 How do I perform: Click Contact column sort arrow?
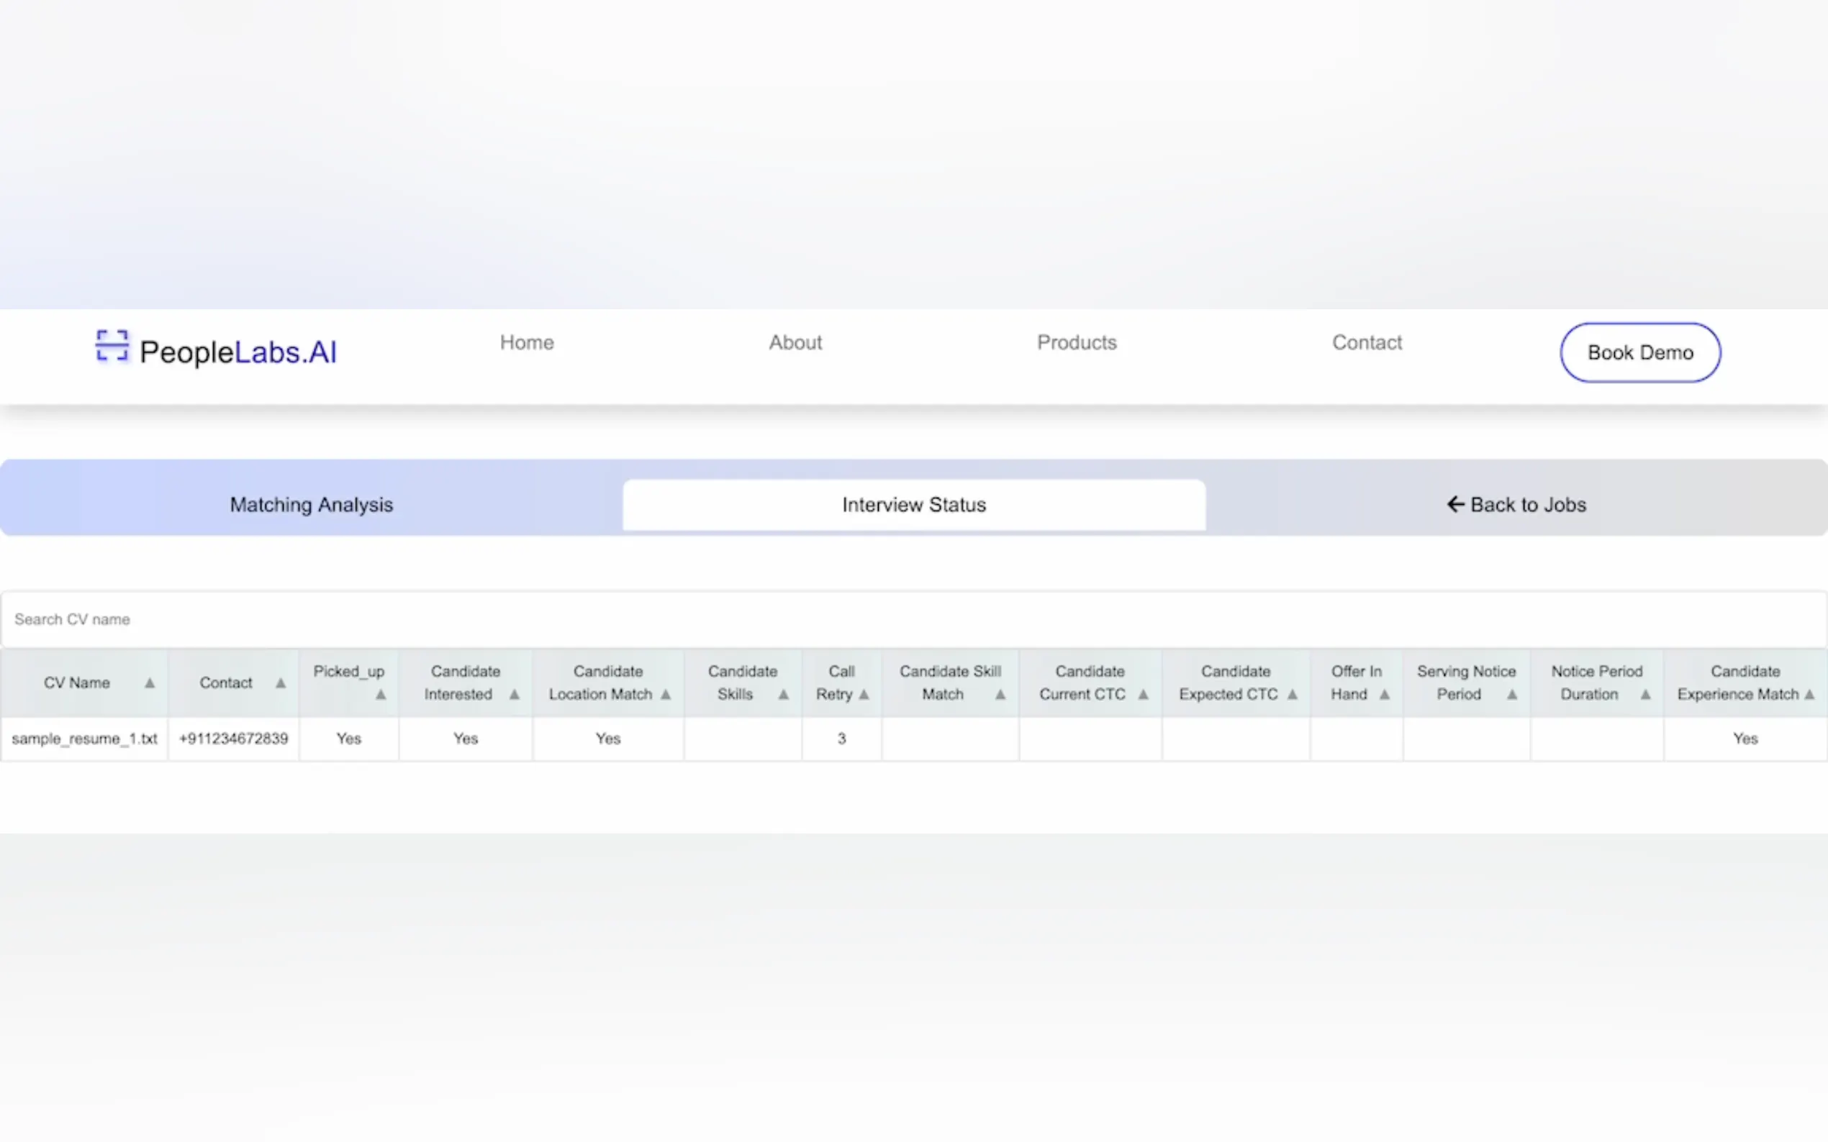click(281, 682)
